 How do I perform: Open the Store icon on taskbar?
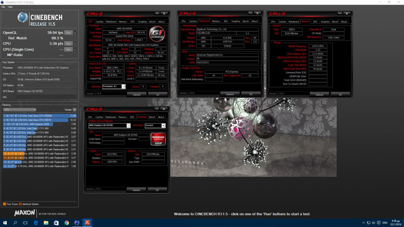click(56, 223)
